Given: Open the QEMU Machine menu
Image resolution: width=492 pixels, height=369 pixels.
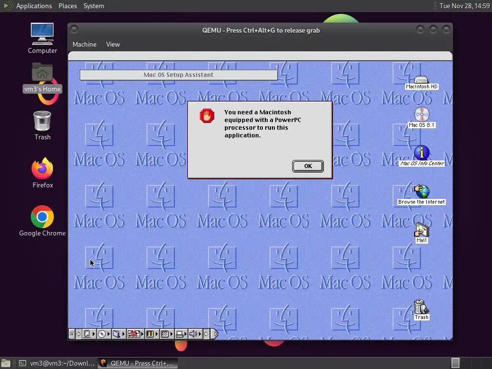Looking at the screenshot, I should tap(85, 44).
